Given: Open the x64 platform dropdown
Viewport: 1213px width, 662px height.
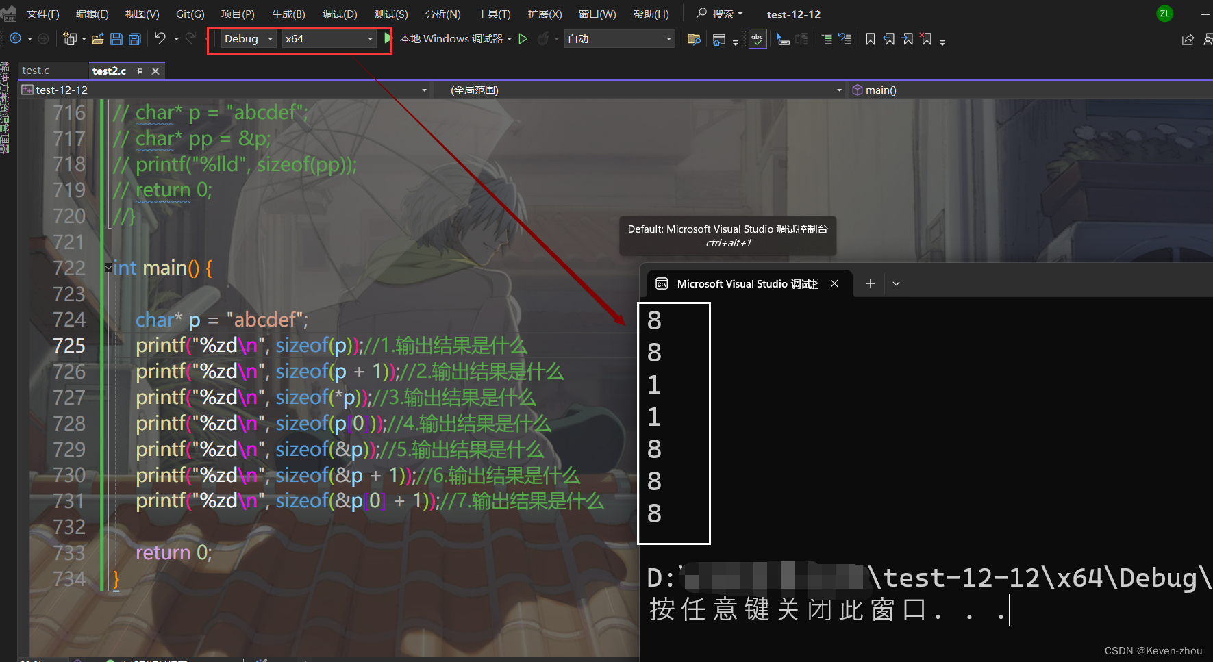Looking at the screenshot, I should point(329,39).
